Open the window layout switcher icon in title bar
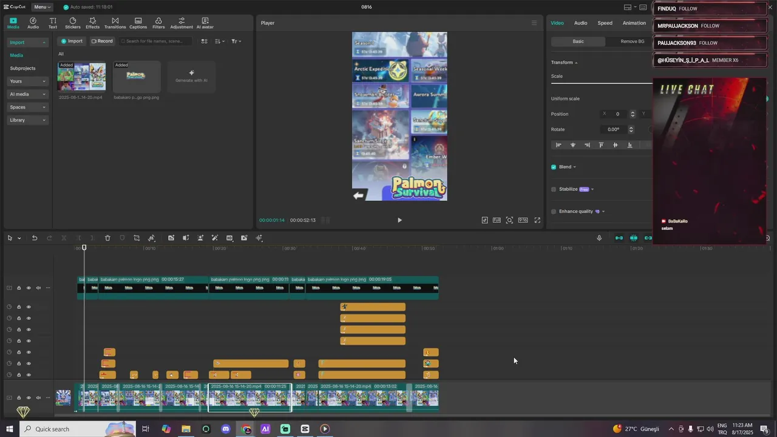The image size is (777, 437). click(628, 7)
